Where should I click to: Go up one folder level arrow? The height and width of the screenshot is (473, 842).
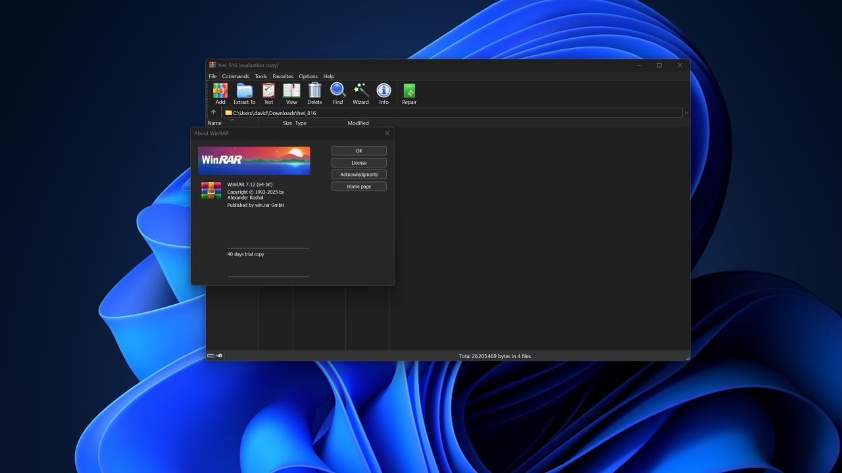213,112
